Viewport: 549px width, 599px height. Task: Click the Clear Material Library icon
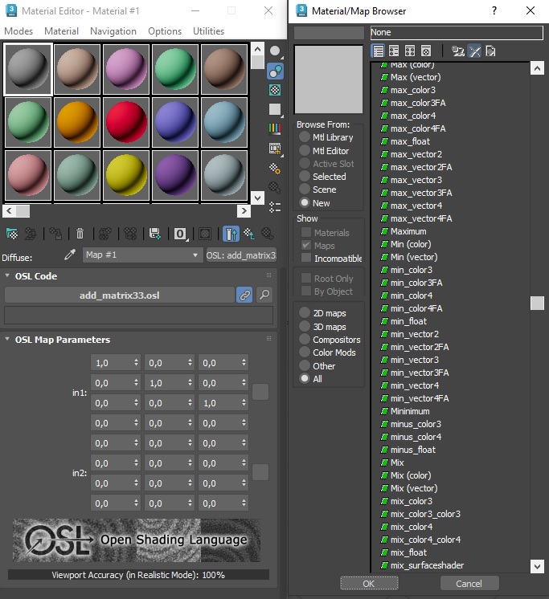490,51
